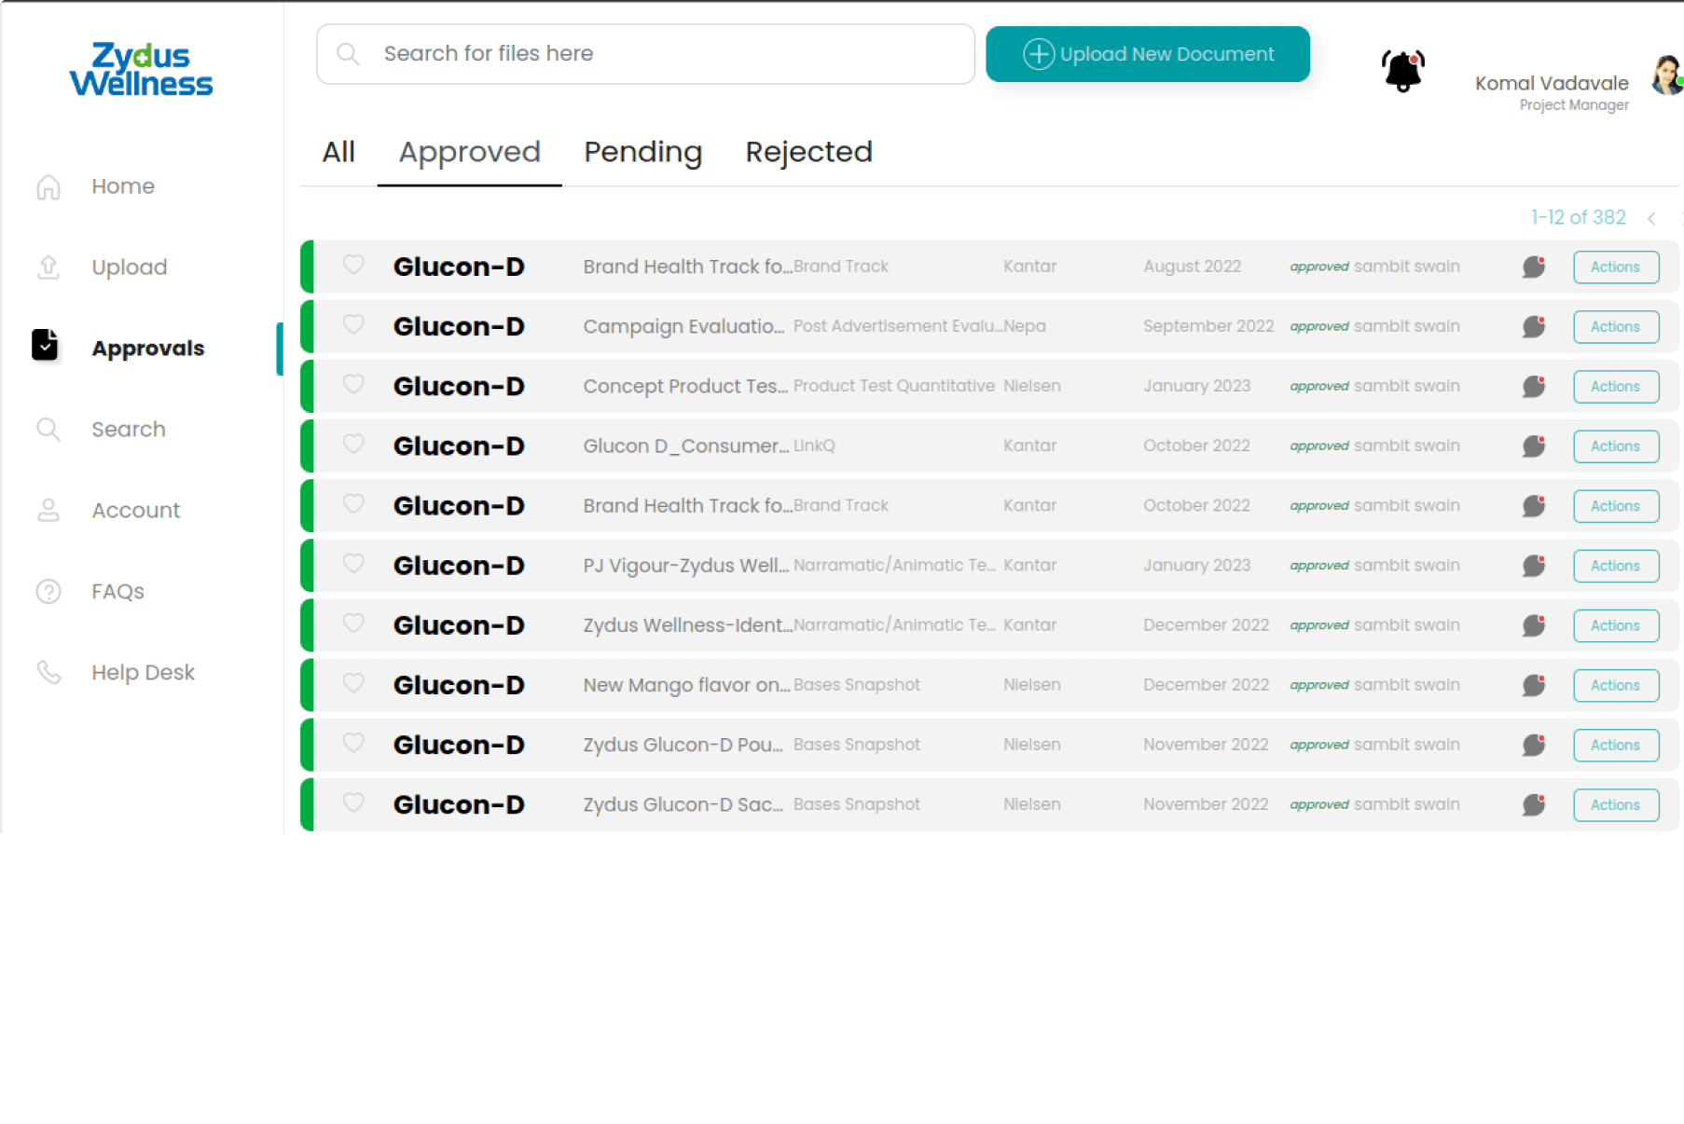Open Actions for PJ Vigour-Zydus row

1616,565
